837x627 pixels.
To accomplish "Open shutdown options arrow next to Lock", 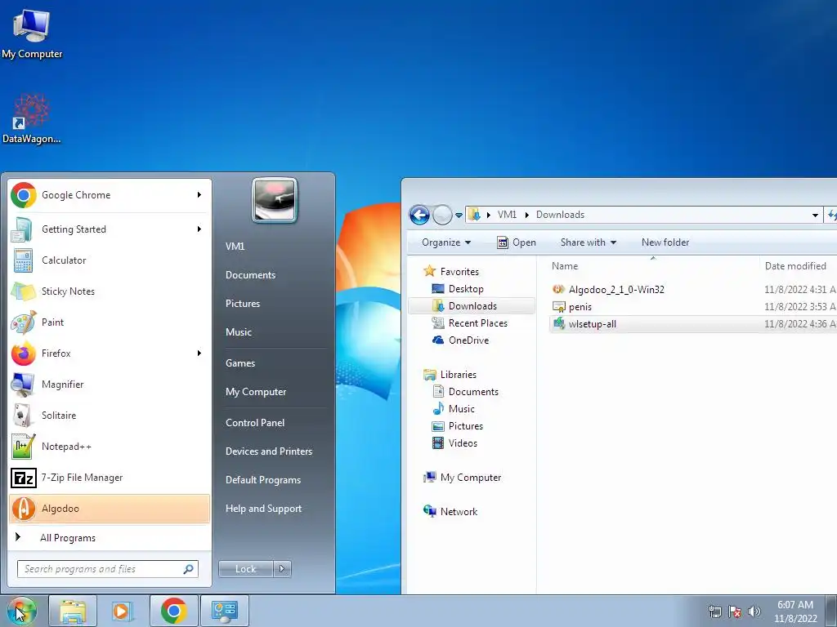I will tap(282, 569).
